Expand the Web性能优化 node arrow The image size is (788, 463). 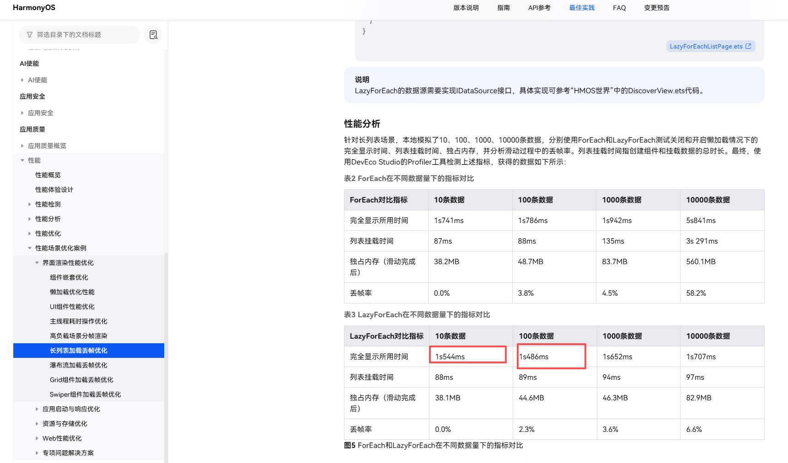coord(37,438)
